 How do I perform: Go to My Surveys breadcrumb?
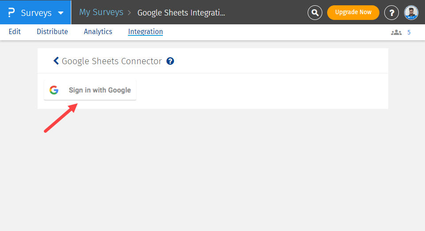(x=101, y=12)
